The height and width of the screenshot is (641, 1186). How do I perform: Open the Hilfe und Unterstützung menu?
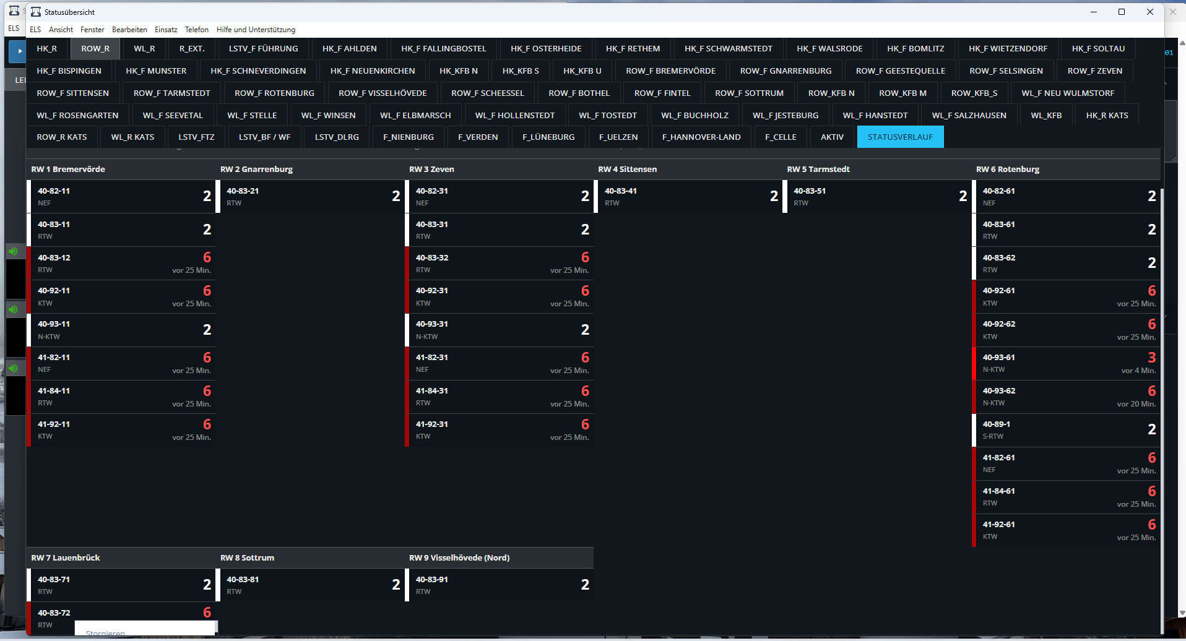256,30
